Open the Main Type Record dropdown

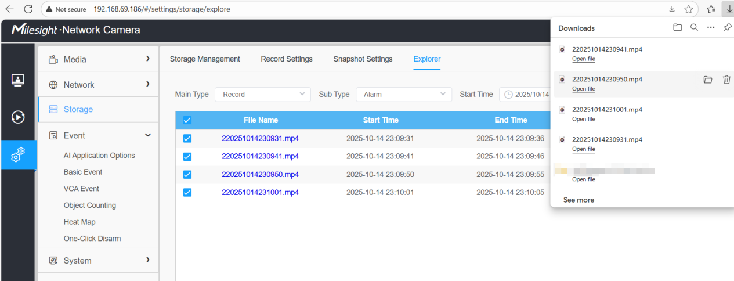pyautogui.click(x=263, y=94)
